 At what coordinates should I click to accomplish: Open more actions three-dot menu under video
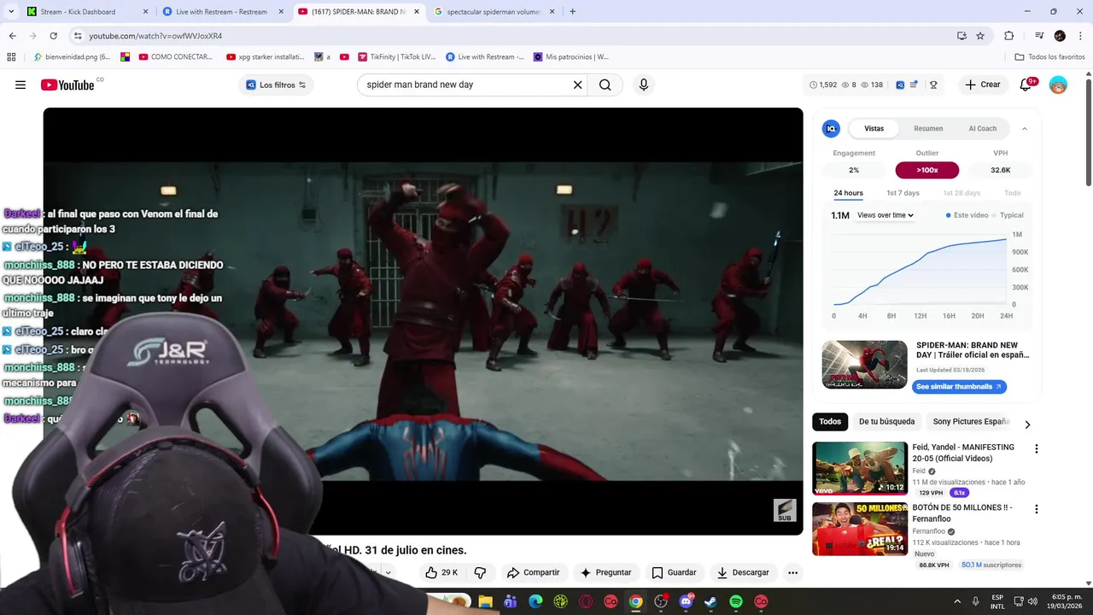coord(792,572)
